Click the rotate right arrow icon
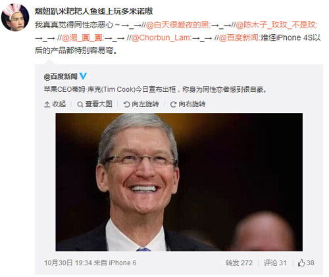 pyautogui.click(x=173, y=104)
